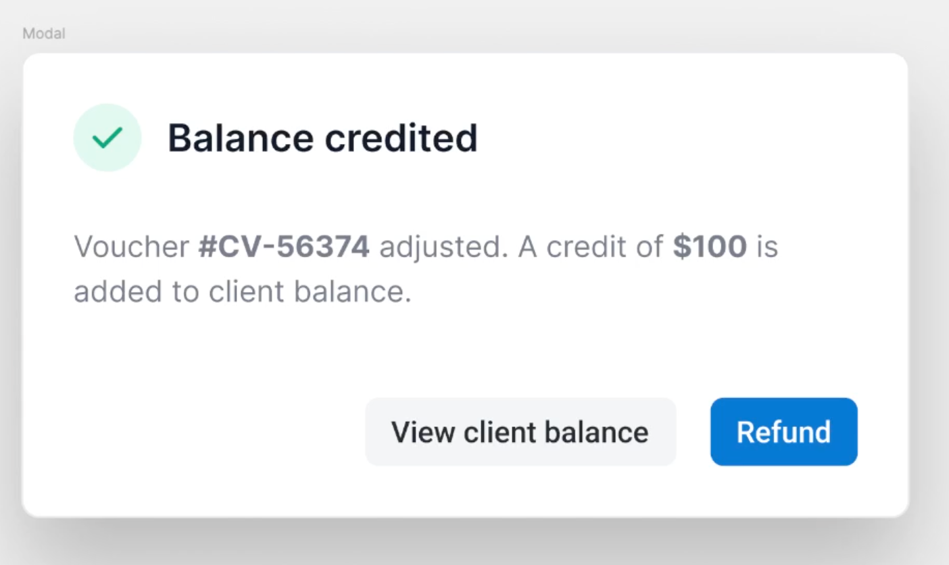
Task: Click the white "Refund" label text
Action: pyautogui.click(x=783, y=432)
